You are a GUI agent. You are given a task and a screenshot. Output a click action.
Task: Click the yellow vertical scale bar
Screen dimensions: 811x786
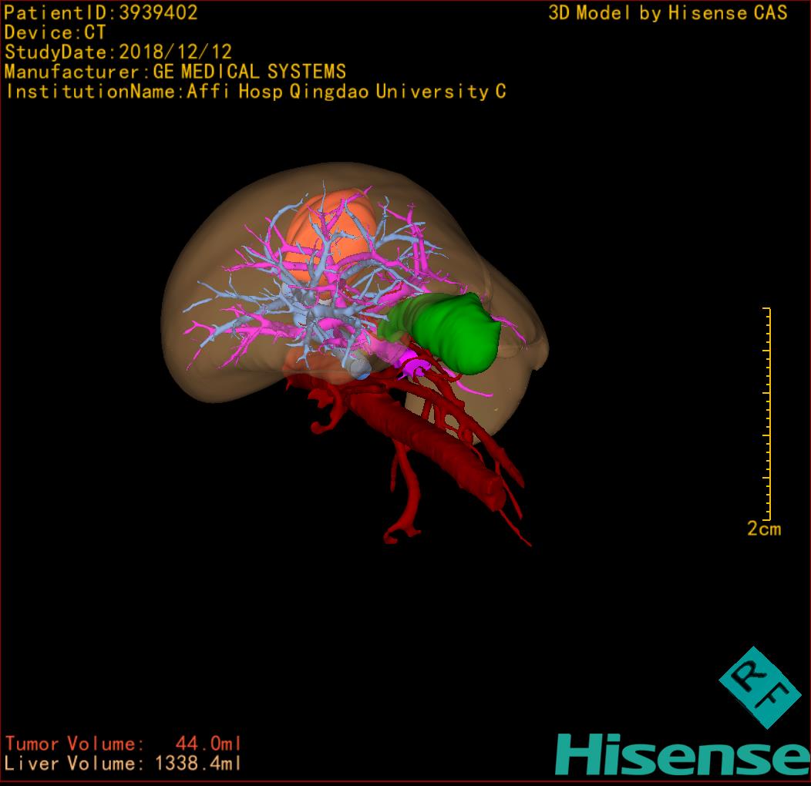coord(768,414)
